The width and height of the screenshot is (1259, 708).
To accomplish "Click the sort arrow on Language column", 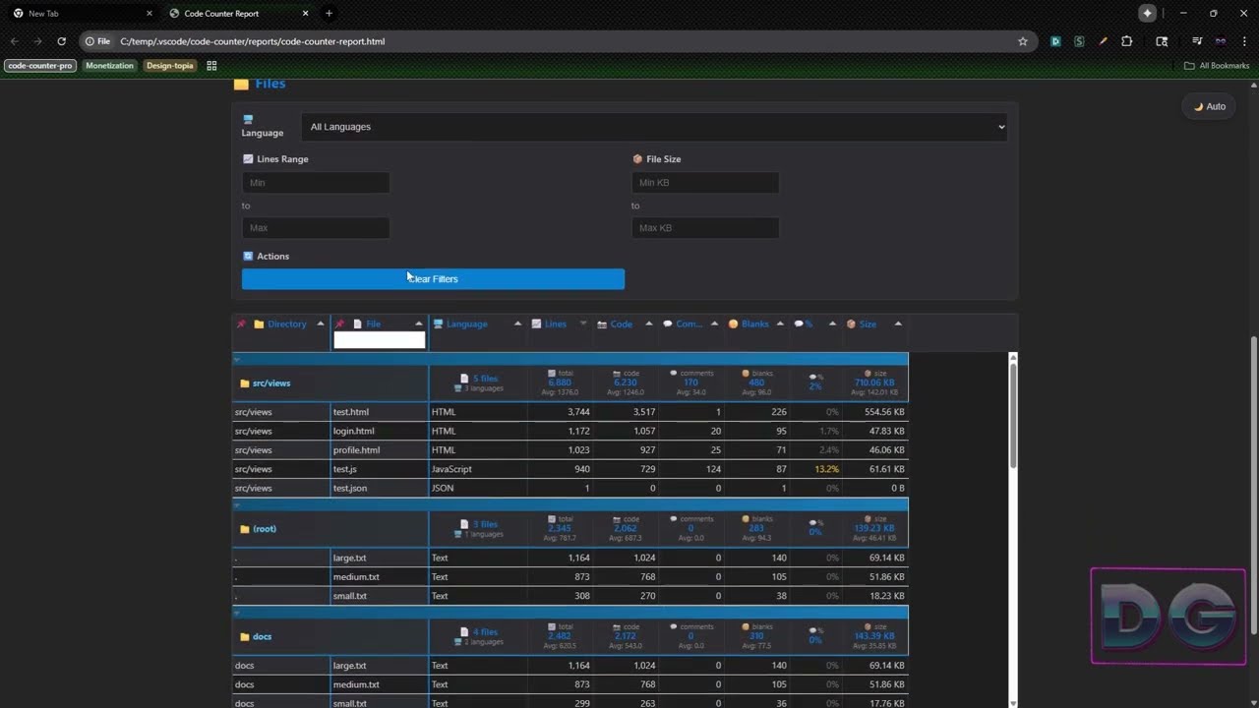I will click(517, 324).
